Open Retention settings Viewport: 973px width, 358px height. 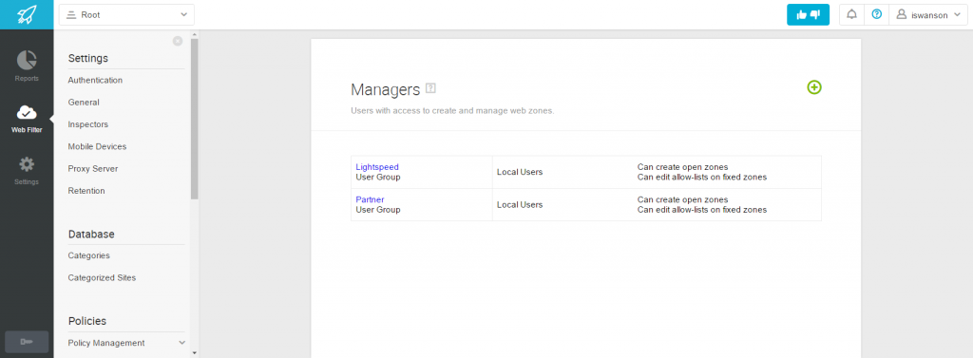point(86,191)
